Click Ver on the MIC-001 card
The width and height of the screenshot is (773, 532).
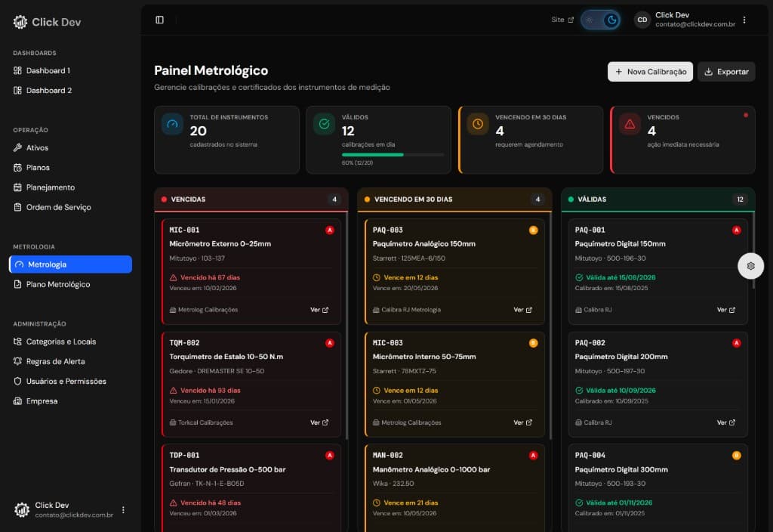click(319, 310)
